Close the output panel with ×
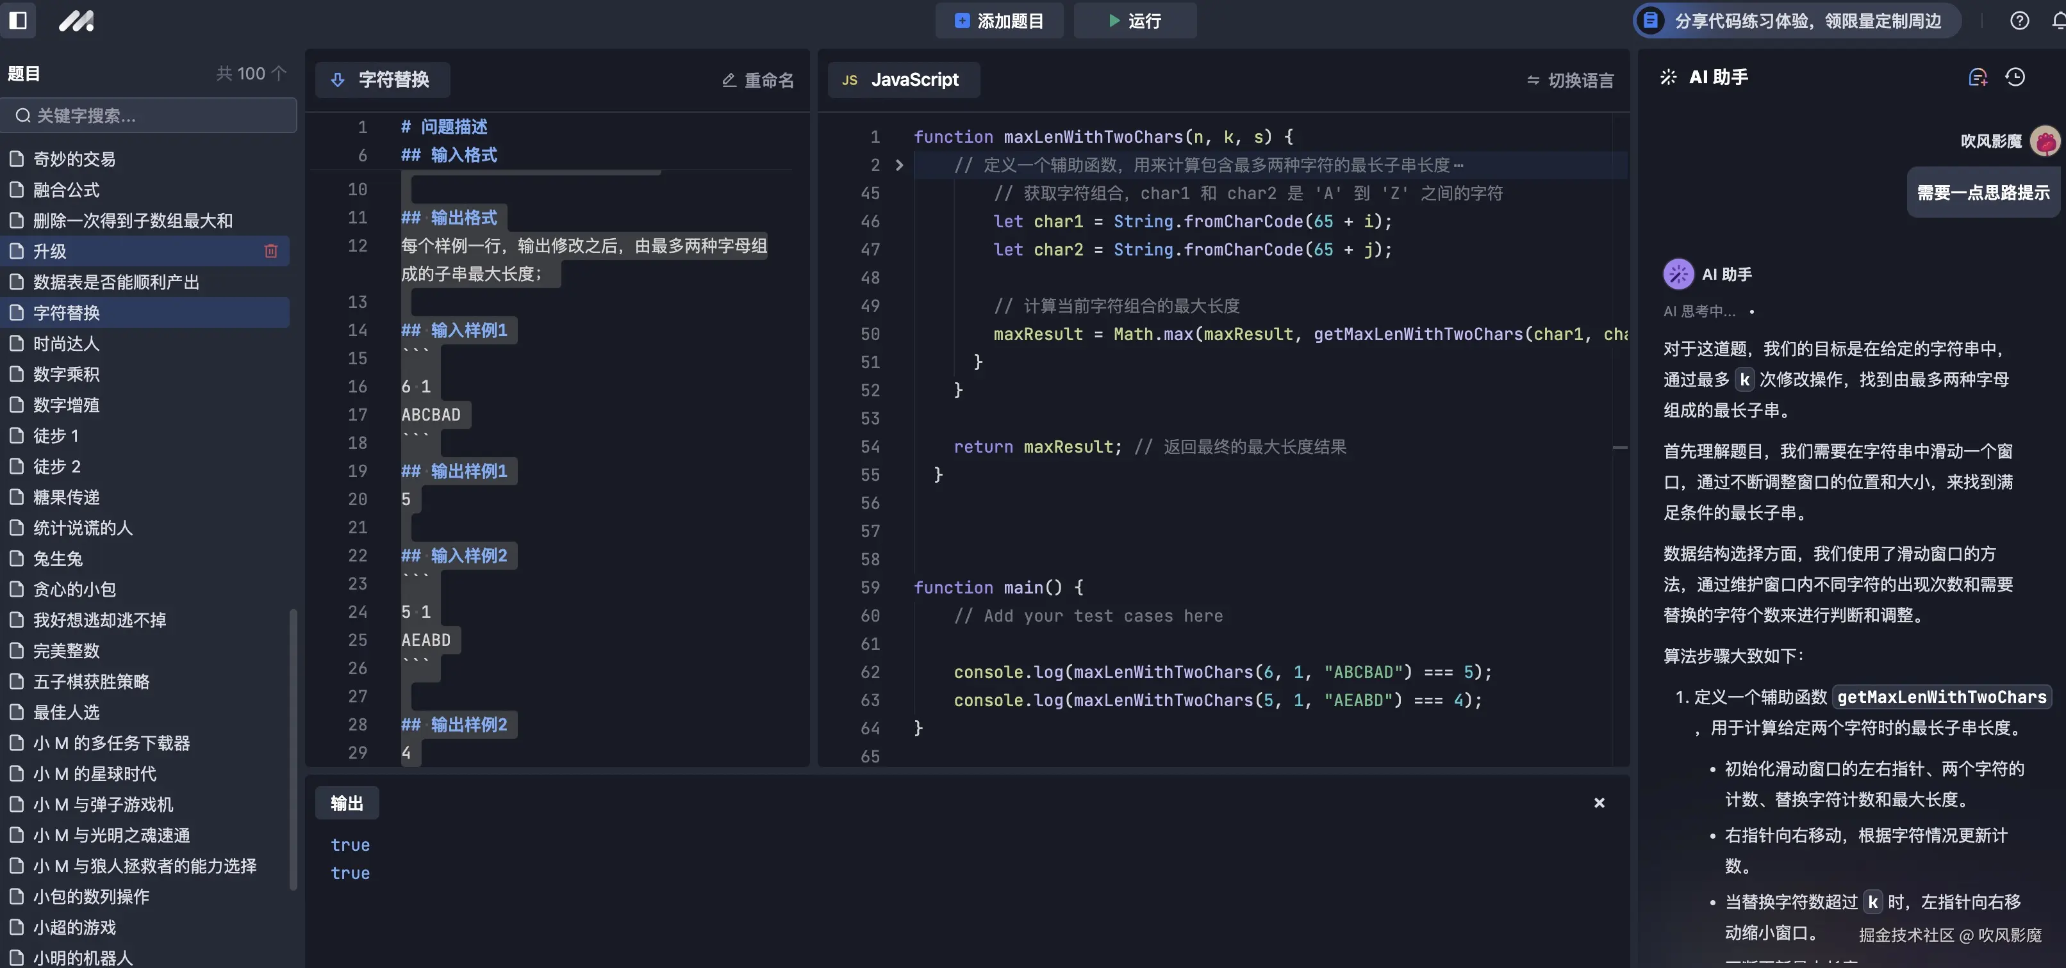Image resolution: width=2066 pixels, height=968 pixels. 1599,803
